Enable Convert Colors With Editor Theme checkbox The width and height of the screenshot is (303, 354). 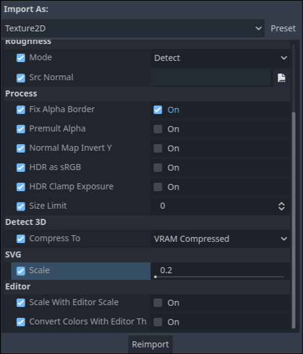coord(158,322)
